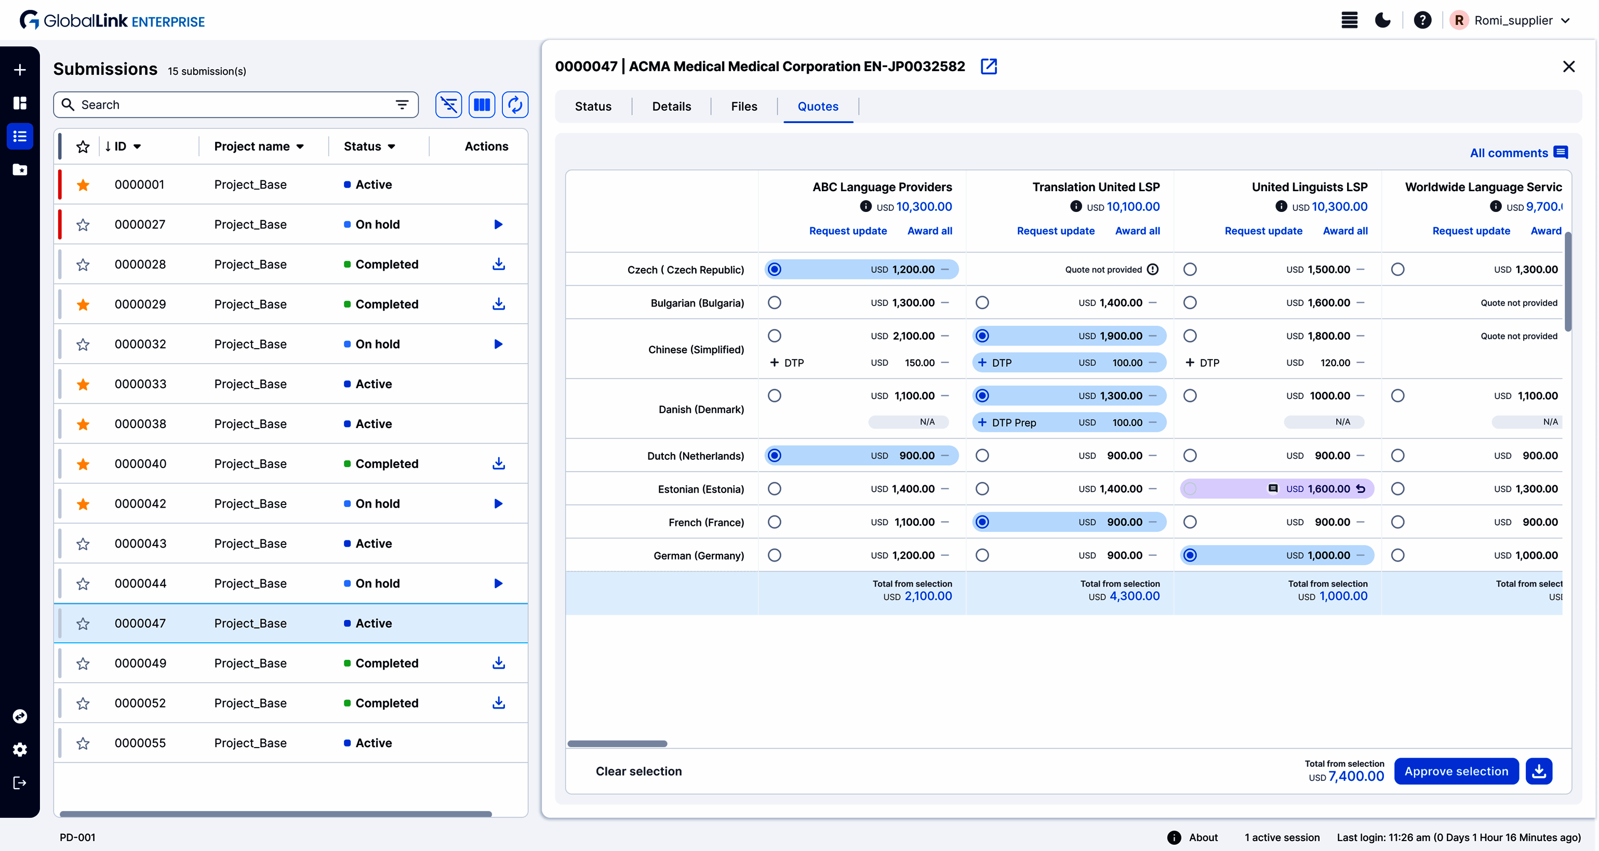The width and height of the screenshot is (1599, 851).
Task: Click Award all for Translation United LSP
Action: [1137, 231]
